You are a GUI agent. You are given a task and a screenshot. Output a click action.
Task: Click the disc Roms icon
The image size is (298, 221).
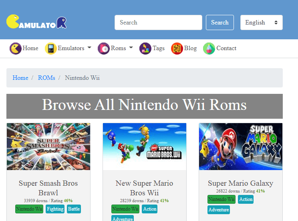104,49
